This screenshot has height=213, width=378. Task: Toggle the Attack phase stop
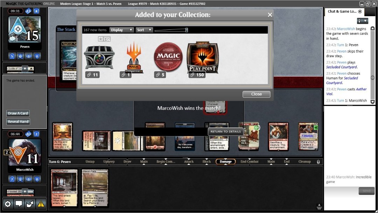point(189,162)
